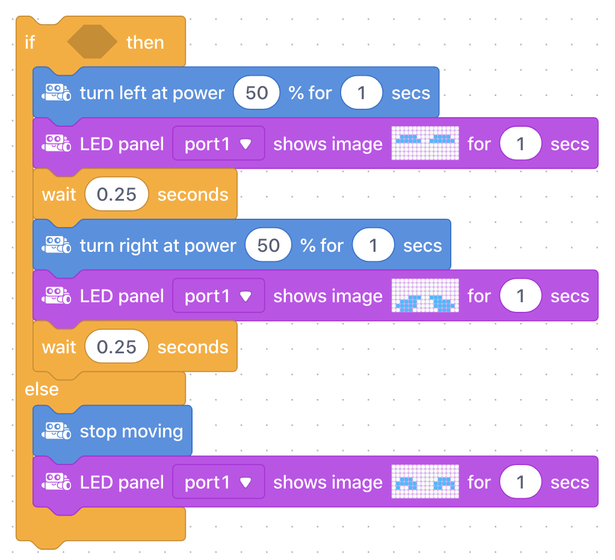The height and width of the screenshot is (560, 615).
Task: Click robot icon on turn left block
Action: tap(57, 93)
